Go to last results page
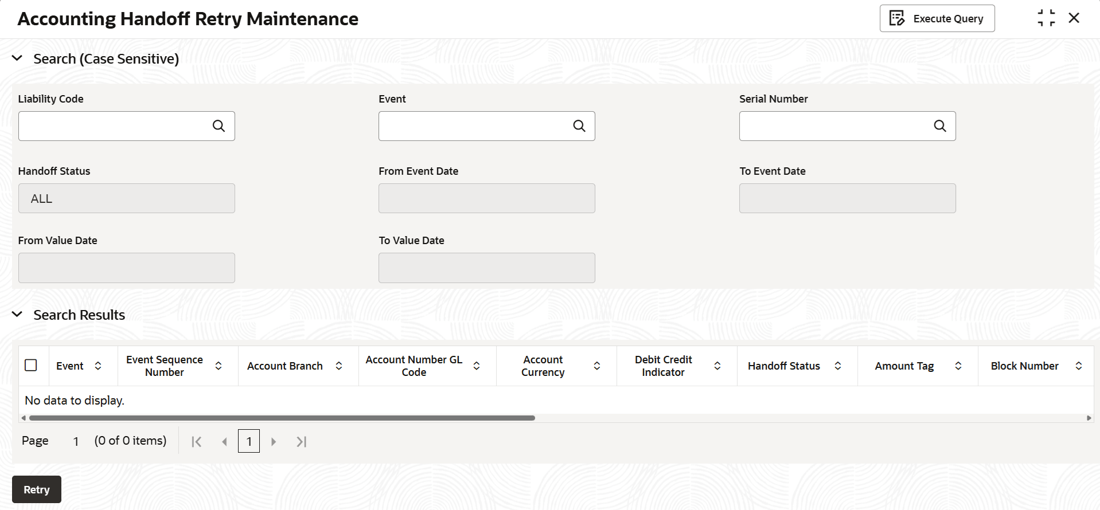Image resolution: width=1100 pixels, height=510 pixels. click(301, 441)
